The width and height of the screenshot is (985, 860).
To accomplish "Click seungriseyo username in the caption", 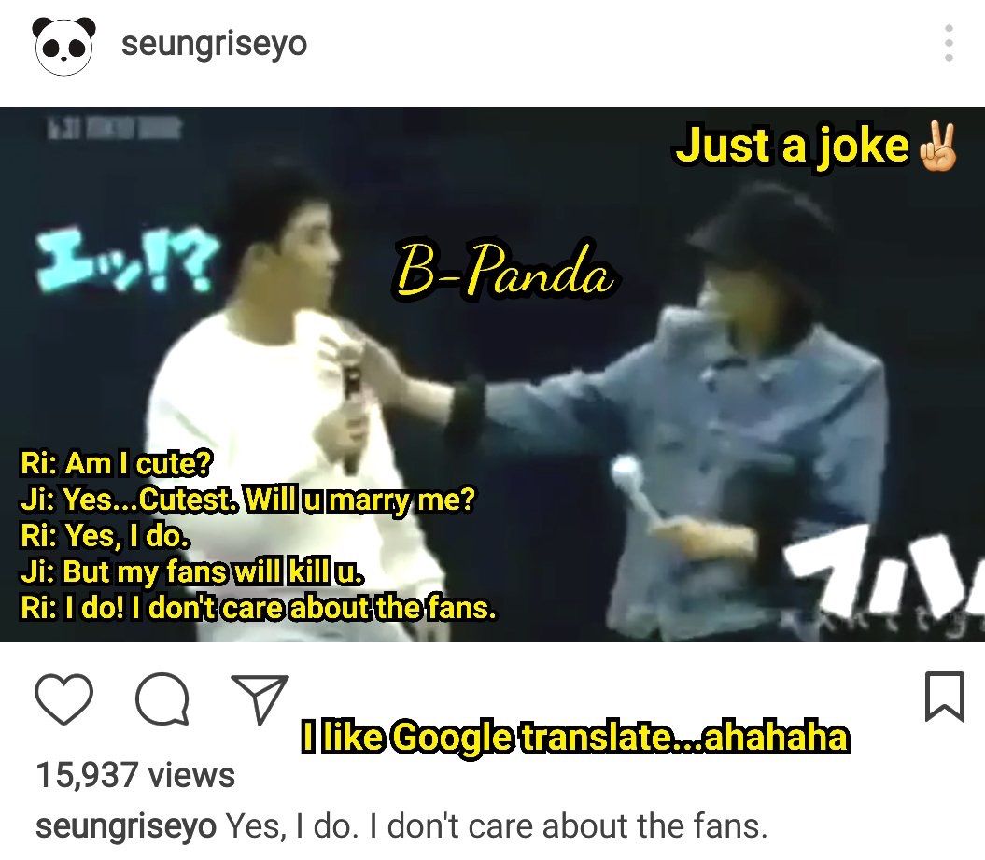I will click(x=126, y=826).
